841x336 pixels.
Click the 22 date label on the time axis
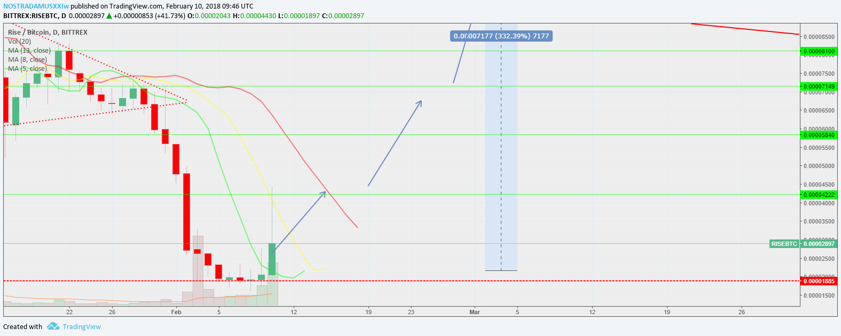click(69, 312)
